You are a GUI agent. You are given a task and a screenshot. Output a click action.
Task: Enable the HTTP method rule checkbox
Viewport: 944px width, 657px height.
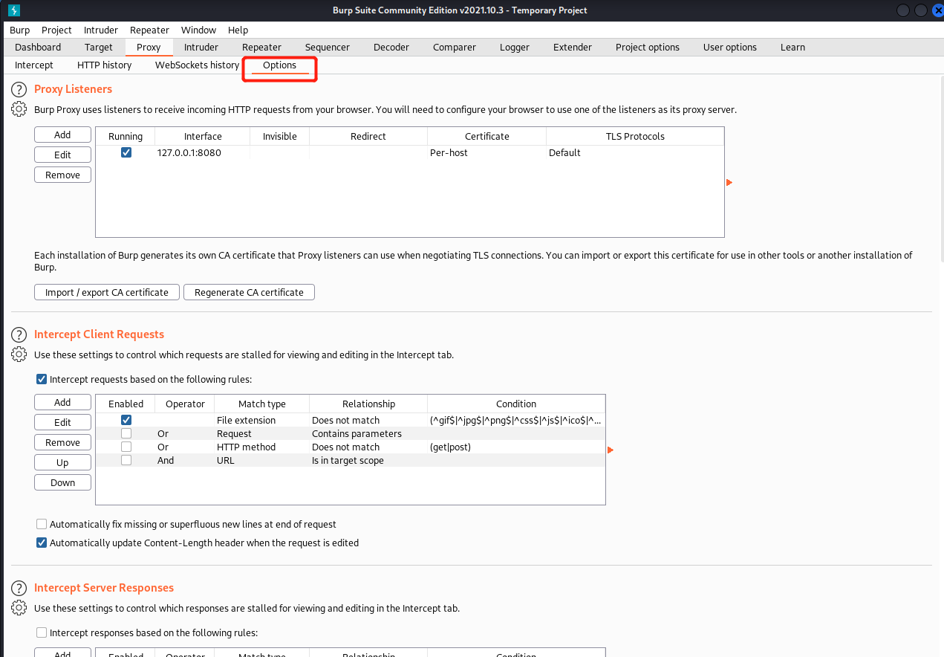point(126,447)
